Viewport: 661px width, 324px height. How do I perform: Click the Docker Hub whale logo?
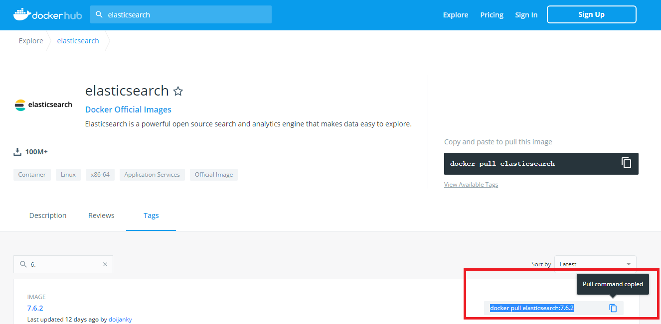[47, 14]
